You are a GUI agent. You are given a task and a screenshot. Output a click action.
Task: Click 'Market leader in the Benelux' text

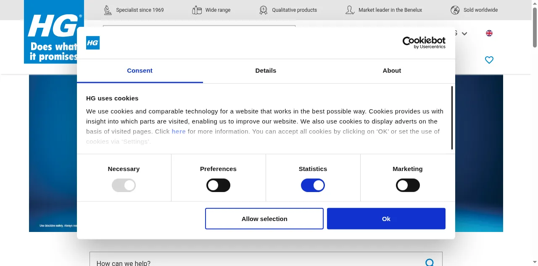(x=390, y=10)
